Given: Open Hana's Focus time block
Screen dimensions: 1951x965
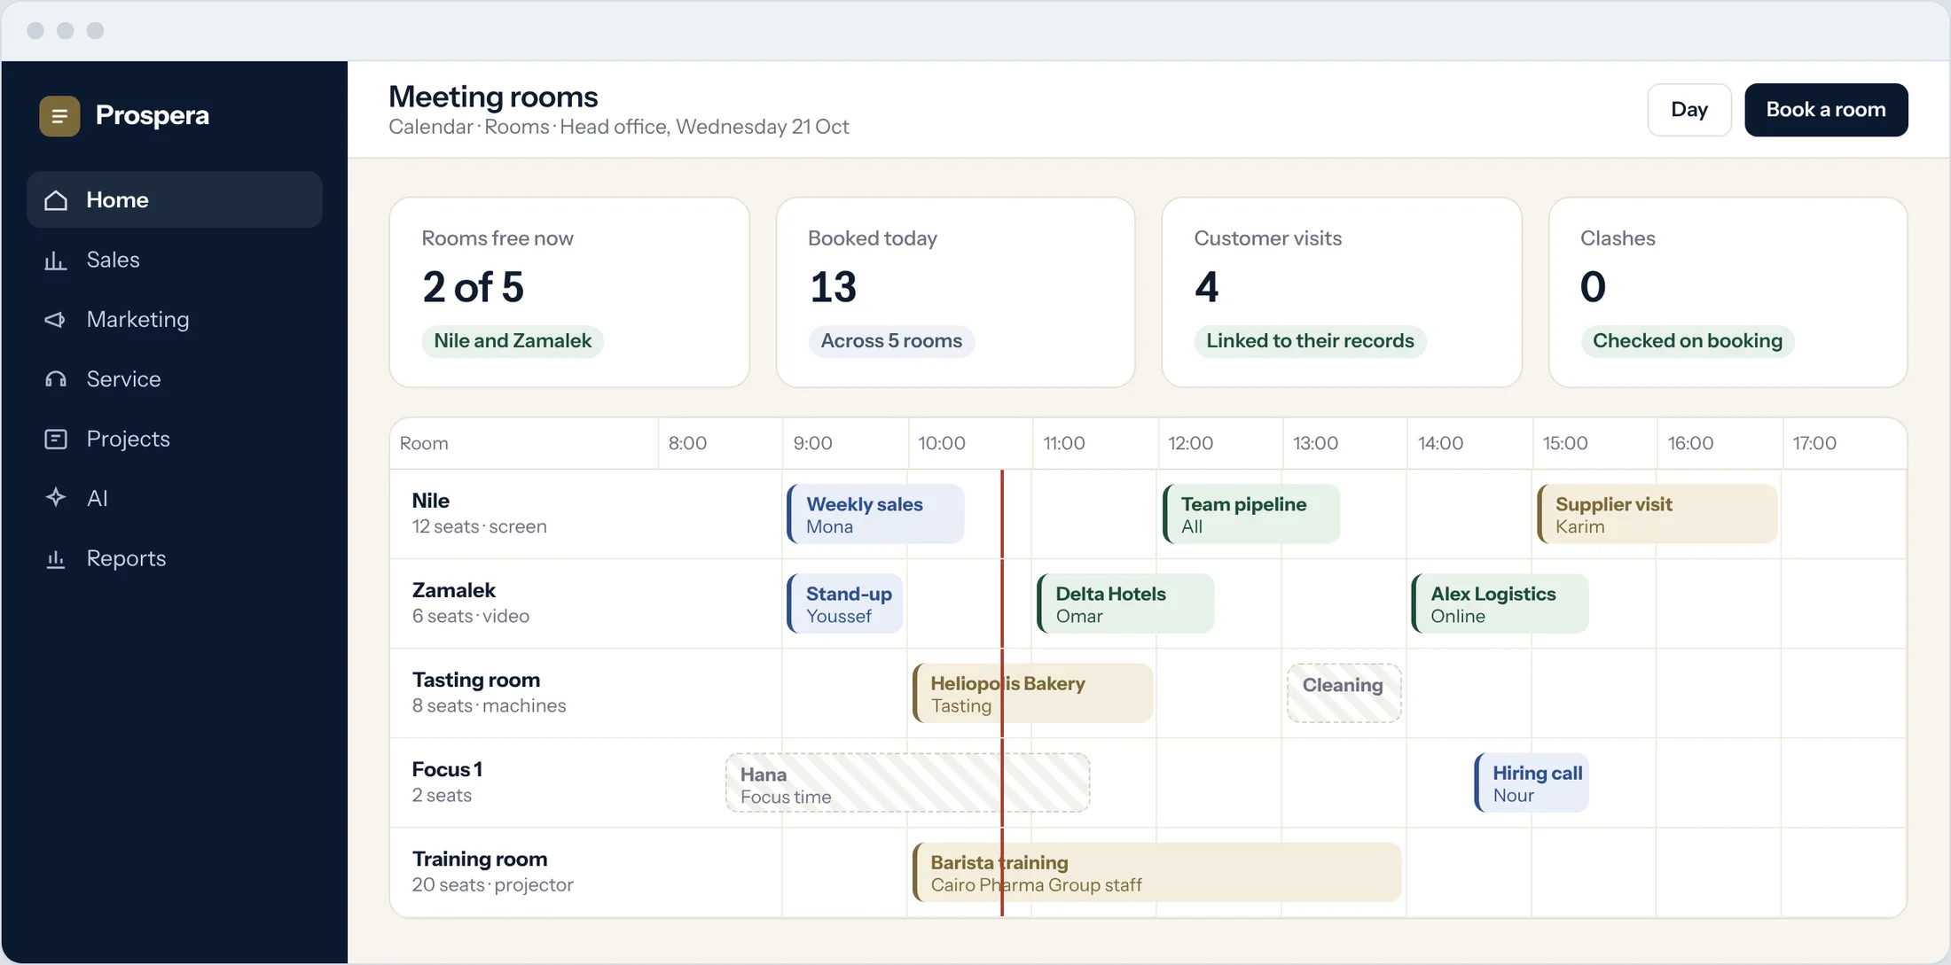Looking at the screenshot, I should point(907,782).
